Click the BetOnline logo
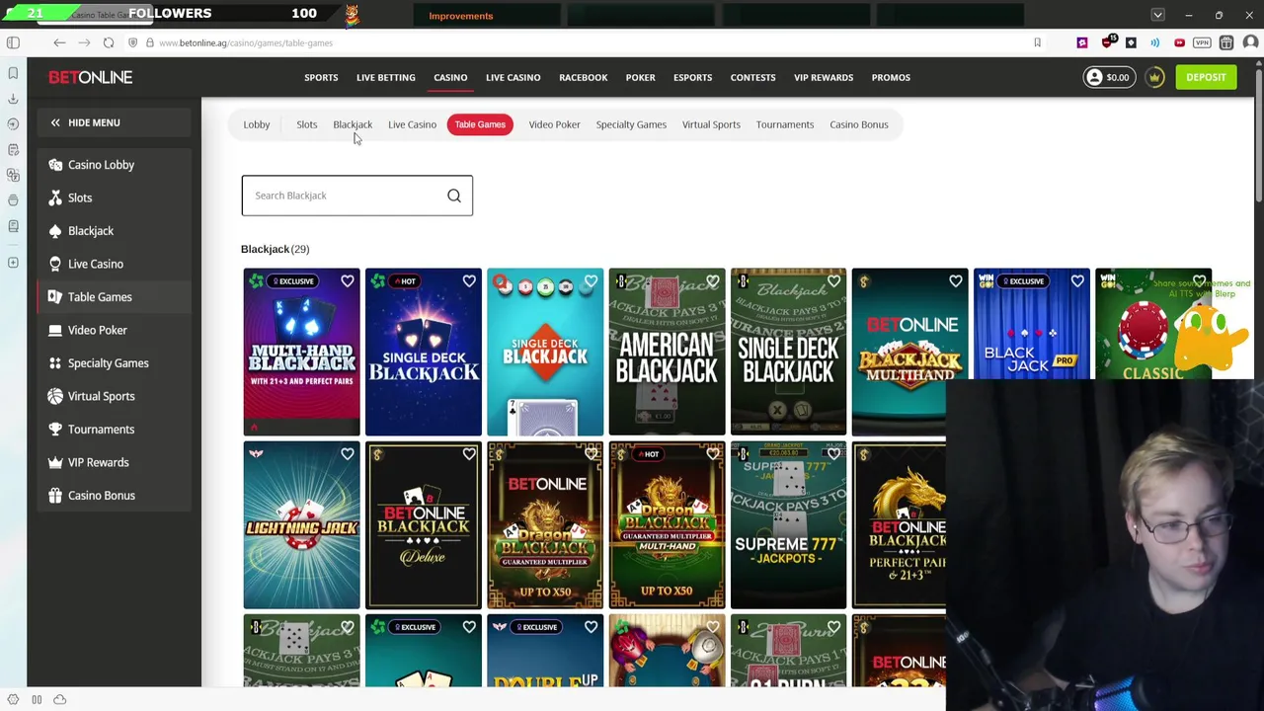1264x711 pixels. (x=91, y=77)
